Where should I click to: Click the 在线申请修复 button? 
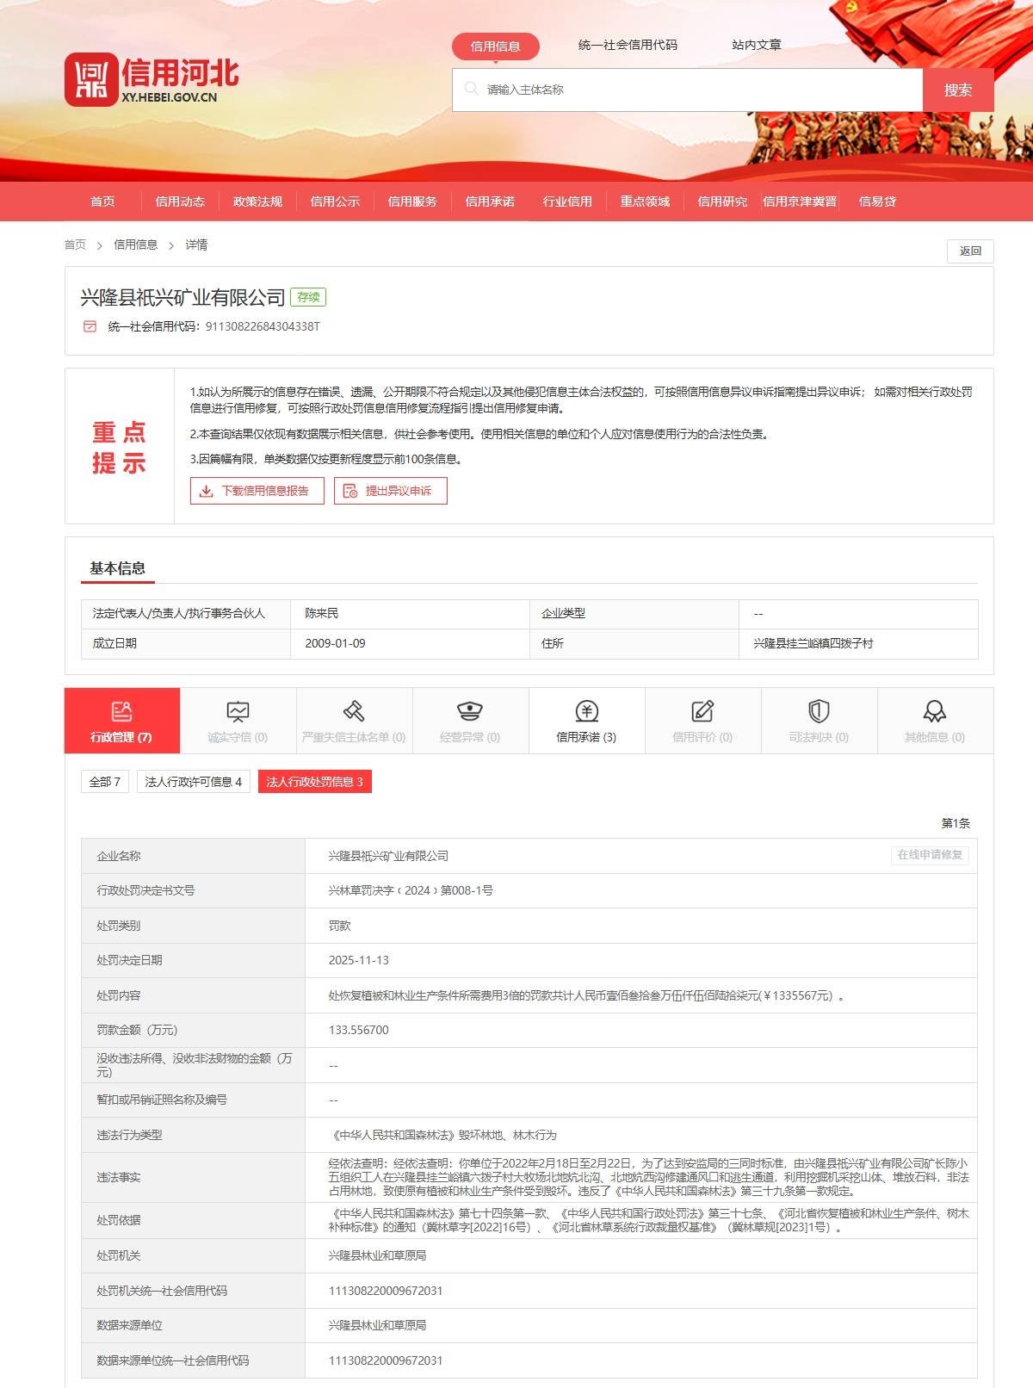930,855
